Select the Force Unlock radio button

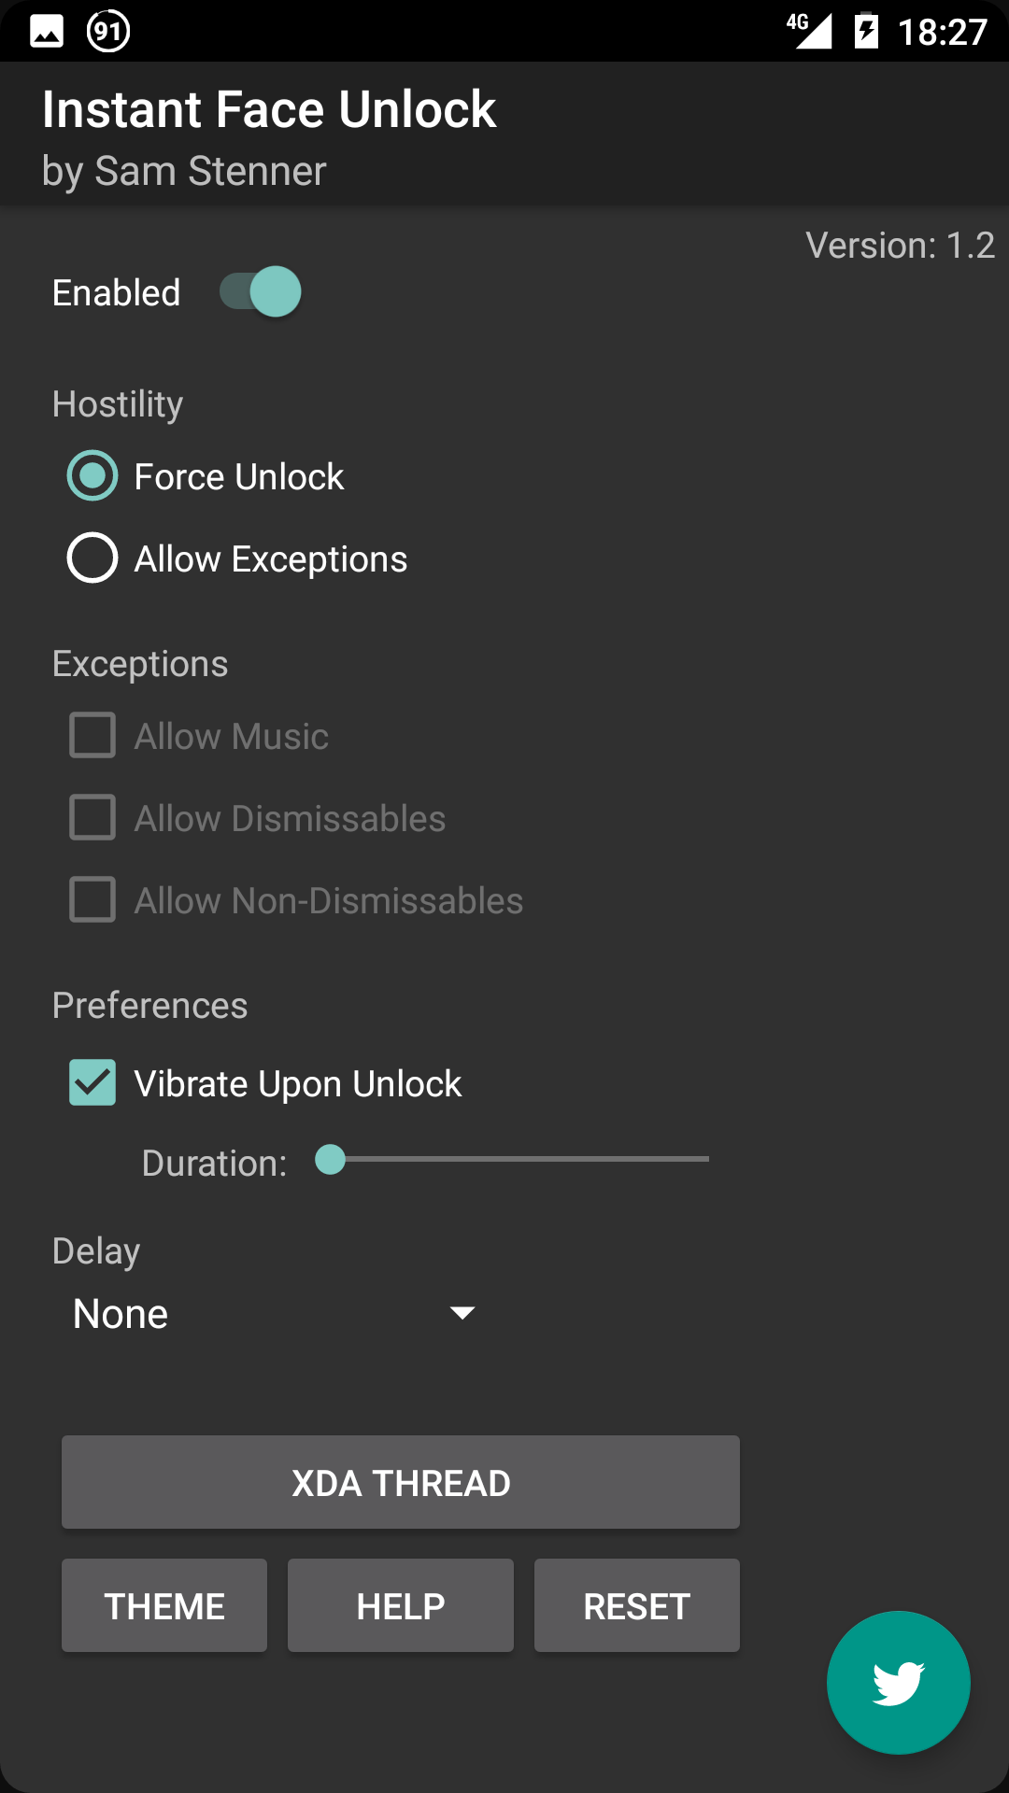tap(92, 476)
